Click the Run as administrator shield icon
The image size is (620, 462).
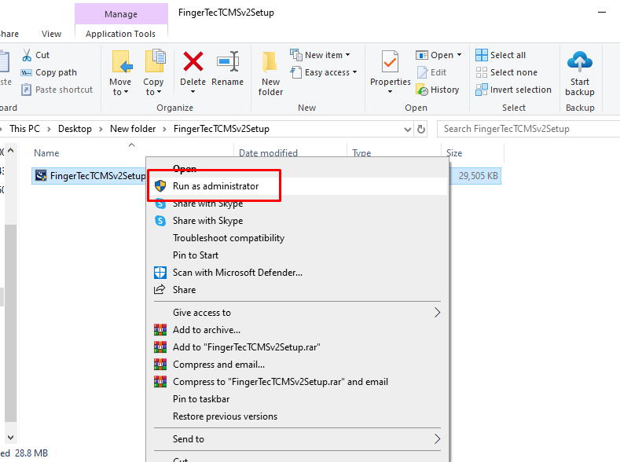pos(160,186)
